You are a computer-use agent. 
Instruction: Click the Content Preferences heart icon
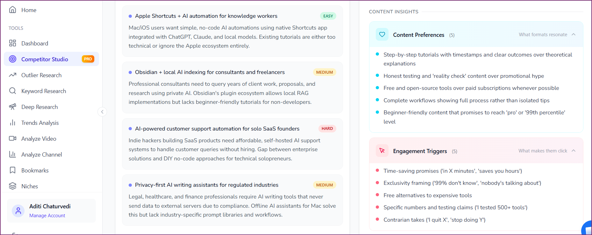(382, 34)
